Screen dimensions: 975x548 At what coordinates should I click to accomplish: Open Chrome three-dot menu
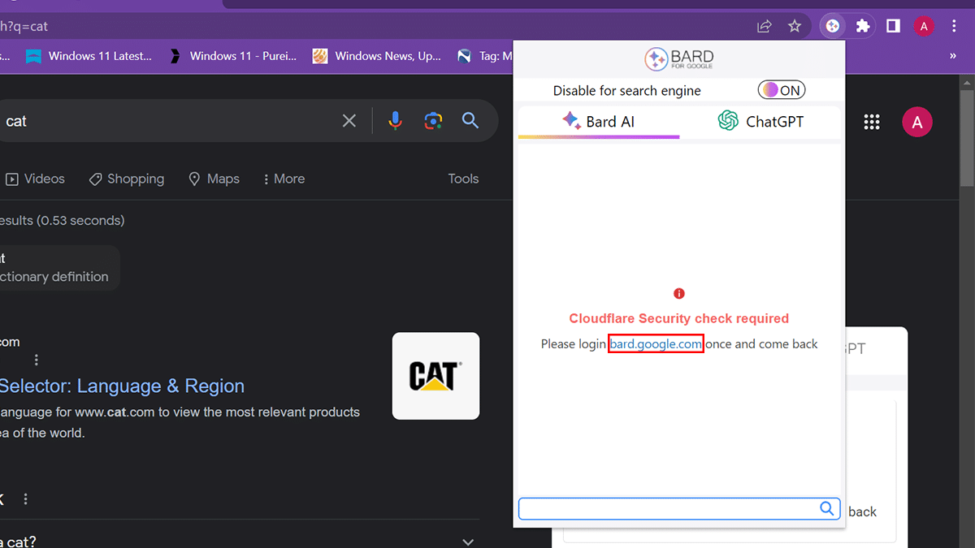(954, 26)
